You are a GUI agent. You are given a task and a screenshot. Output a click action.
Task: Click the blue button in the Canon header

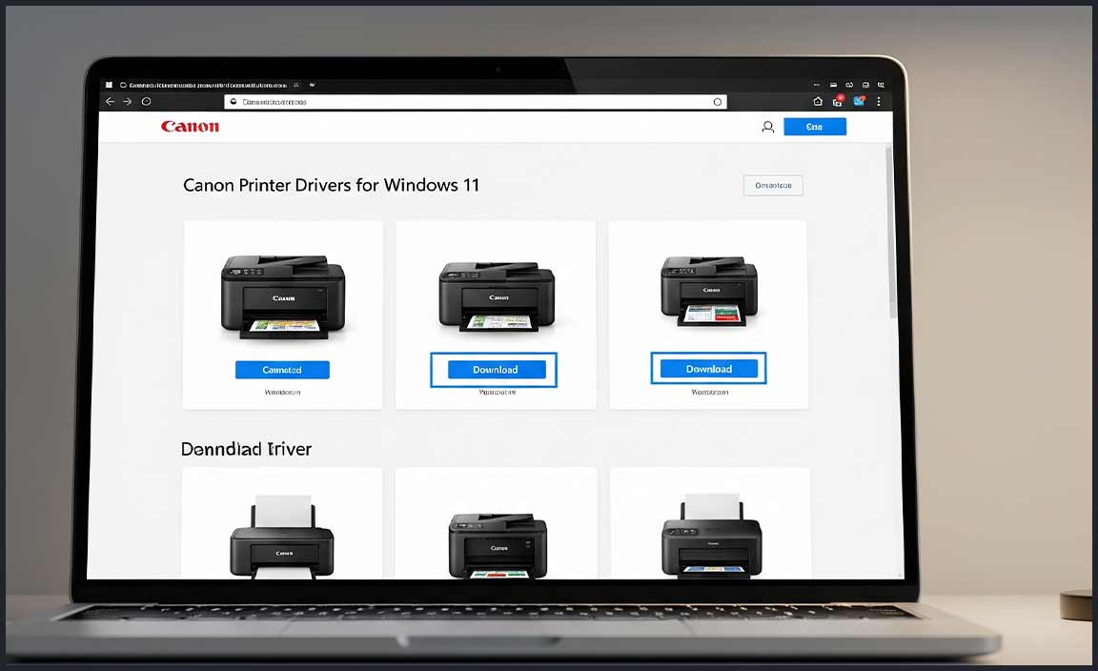pyautogui.click(x=814, y=127)
